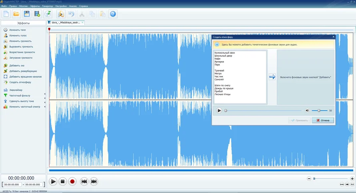The image size is (356, 193).
Task: Click the blue Add arrow in the dialog
Action: click(x=272, y=77)
